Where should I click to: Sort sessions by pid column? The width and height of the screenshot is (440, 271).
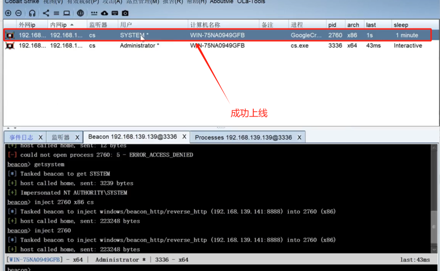pos(335,24)
